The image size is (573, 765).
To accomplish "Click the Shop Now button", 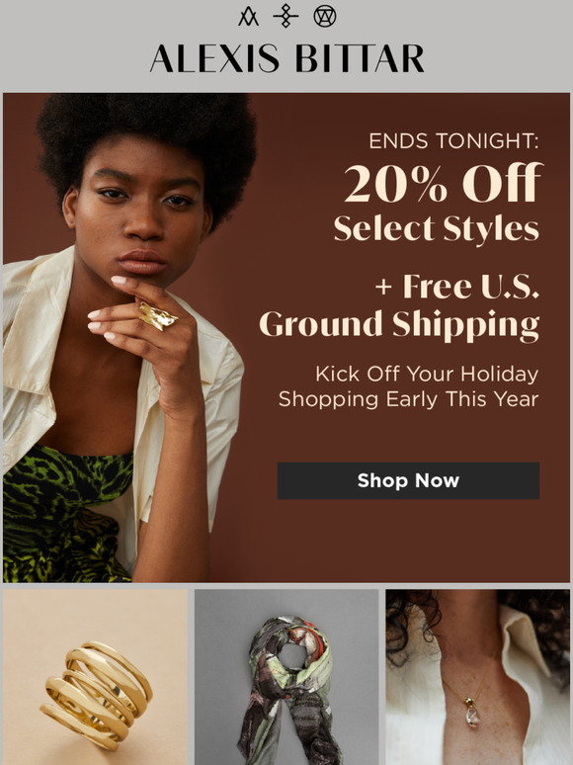I will [x=408, y=480].
